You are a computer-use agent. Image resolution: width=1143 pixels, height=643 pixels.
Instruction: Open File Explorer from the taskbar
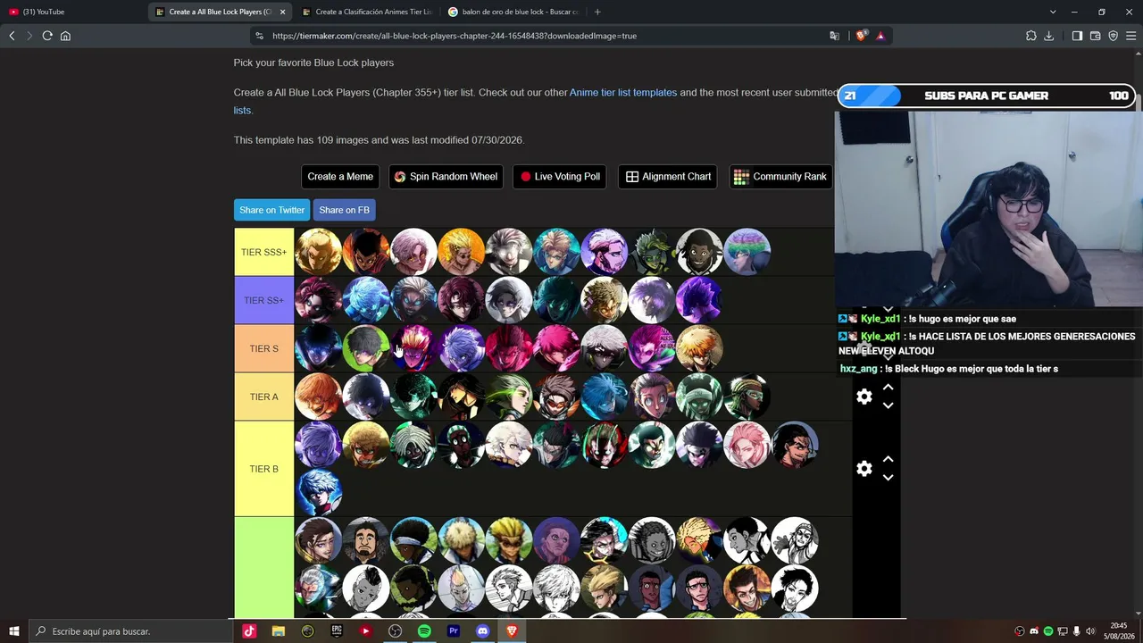click(x=279, y=631)
